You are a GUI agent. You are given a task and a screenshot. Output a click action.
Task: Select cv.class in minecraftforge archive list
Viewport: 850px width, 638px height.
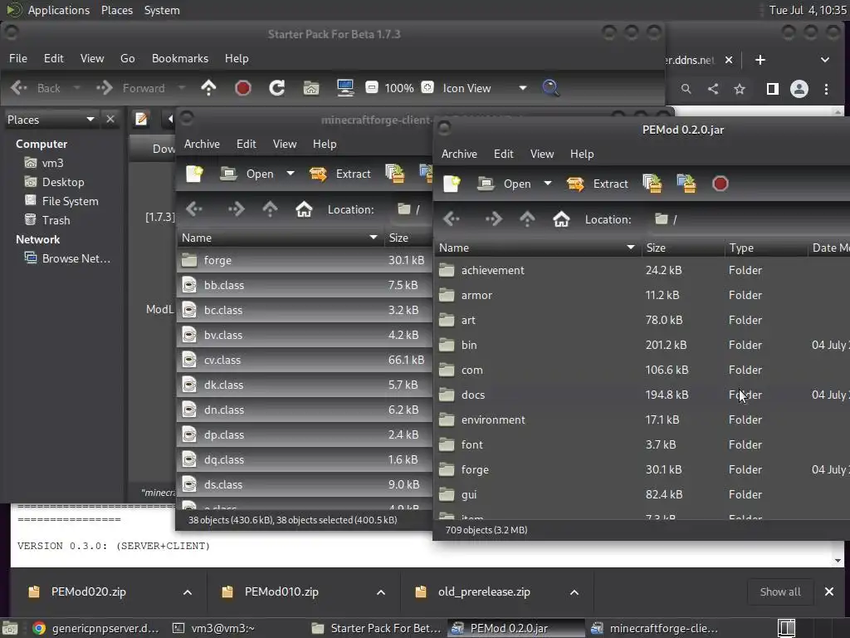coord(304,361)
